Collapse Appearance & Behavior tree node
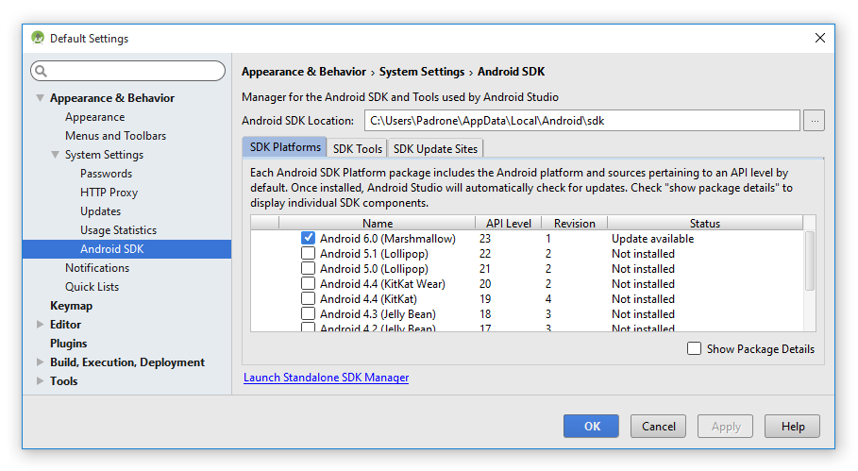Image resolution: width=858 pixels, height=471 pixels. [40, 98]
